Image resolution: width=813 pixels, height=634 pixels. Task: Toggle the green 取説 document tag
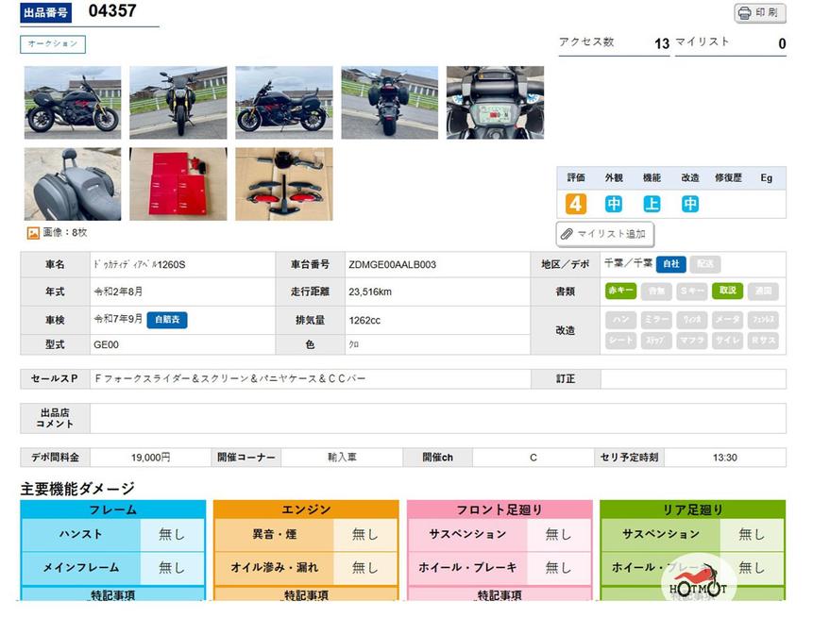click(x=727, y=292)
